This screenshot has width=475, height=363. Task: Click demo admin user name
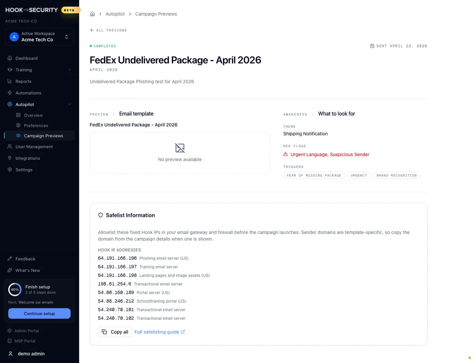pos(31,353)
